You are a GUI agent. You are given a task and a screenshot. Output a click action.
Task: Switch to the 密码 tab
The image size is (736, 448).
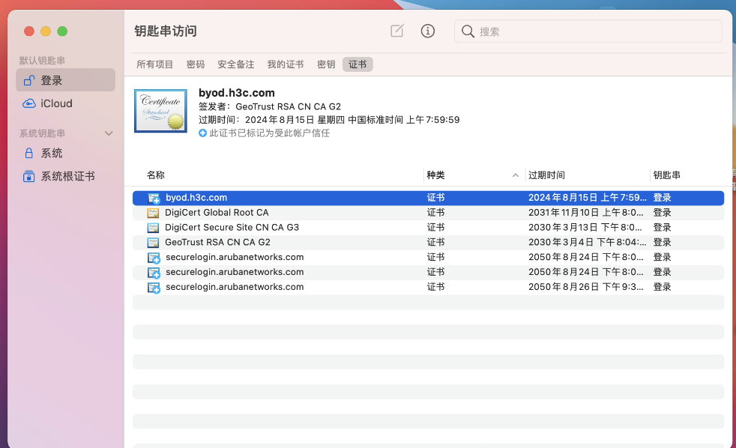tap(196, 64)
